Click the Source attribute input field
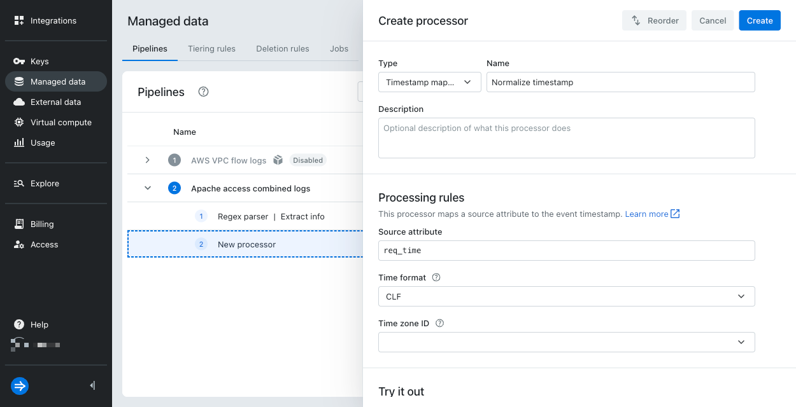Image resolution: width=796 pixels, height=407 pixels. point(567,251)
